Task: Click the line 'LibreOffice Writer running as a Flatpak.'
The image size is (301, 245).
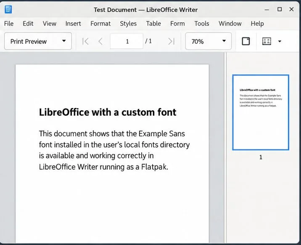Action: click(x=103, y=167)
